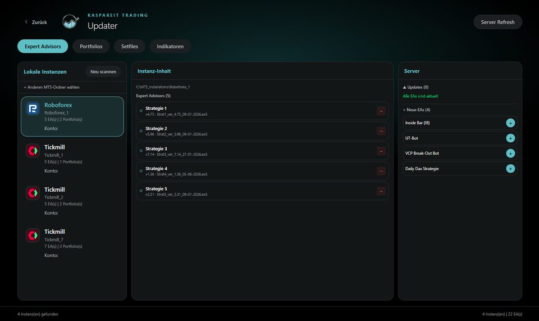Click the Tickmill_2 broker logo icon
This screenshot has height=321, width=539.
pos(33,193)
